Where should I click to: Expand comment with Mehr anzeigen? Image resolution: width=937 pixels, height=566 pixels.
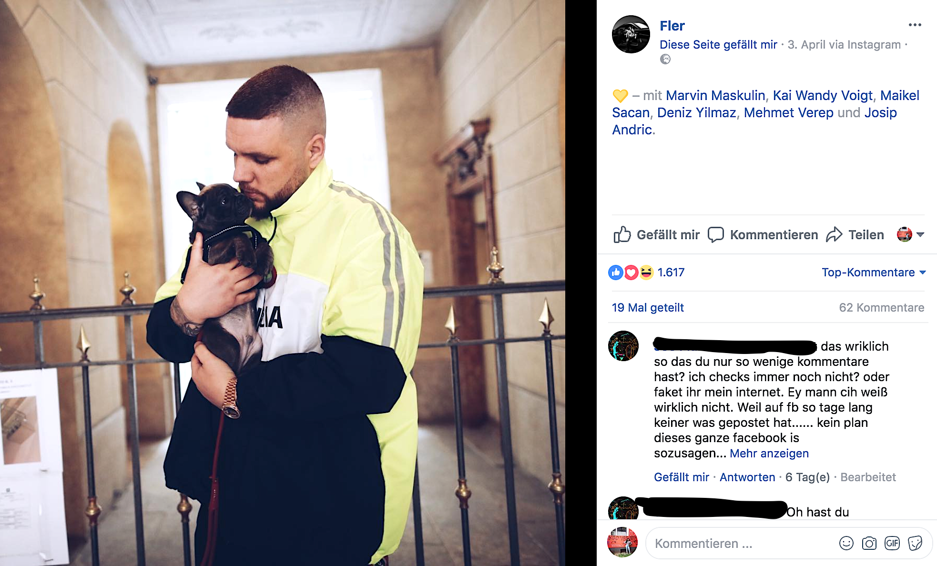(769, 453)
